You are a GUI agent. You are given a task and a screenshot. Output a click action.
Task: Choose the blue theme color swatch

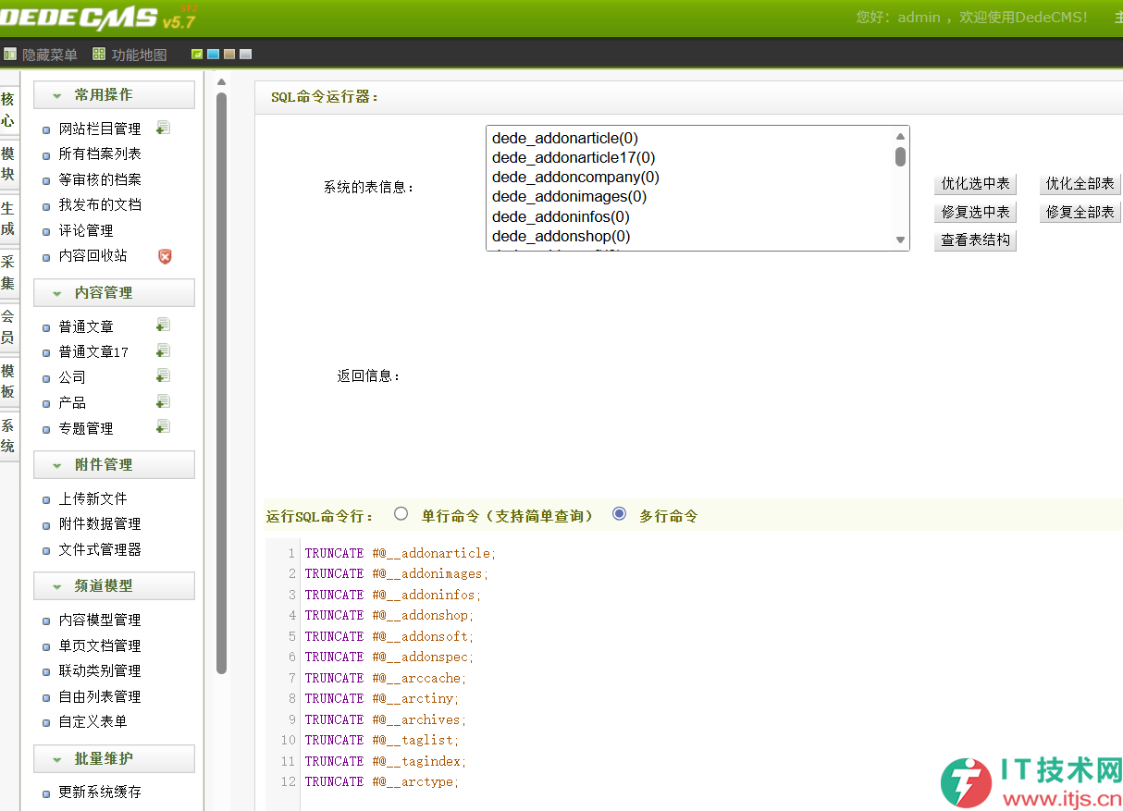coord(213,55)
